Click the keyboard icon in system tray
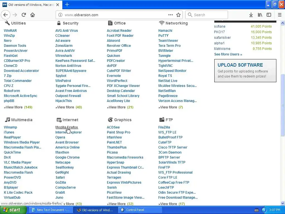The image size is (285, 214). [256, 210]
